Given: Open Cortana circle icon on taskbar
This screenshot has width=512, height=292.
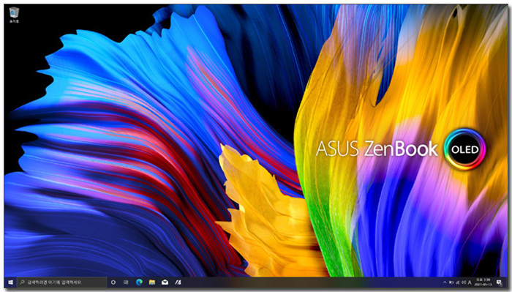Looking at the screenshot, I should point(113,282).
